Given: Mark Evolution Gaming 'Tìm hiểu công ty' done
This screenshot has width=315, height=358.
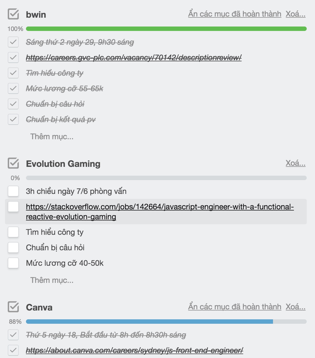Looking at the screenshot, I should tap(13, 232).
